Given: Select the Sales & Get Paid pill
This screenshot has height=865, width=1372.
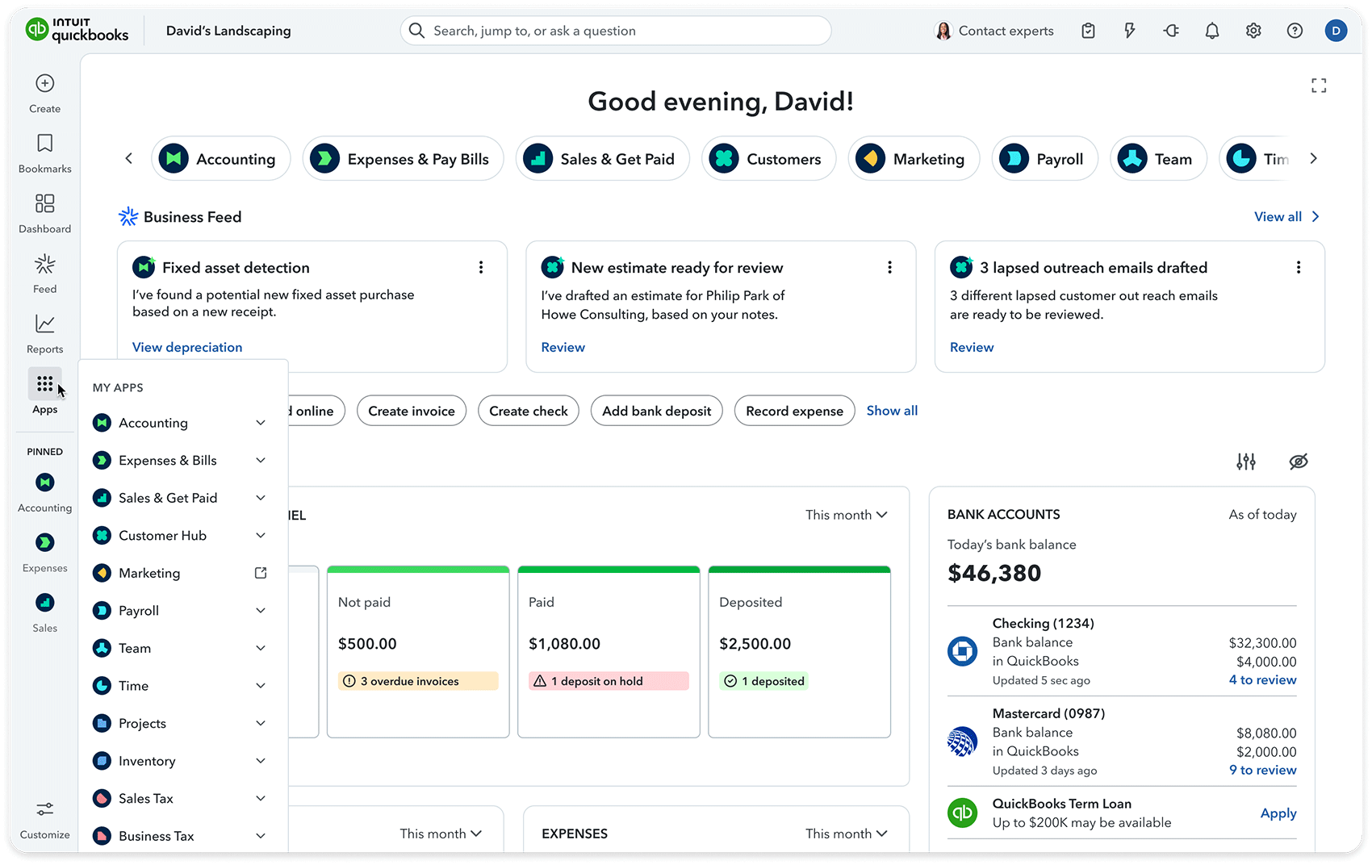Looking at the screenshot, I should [602, 159].
